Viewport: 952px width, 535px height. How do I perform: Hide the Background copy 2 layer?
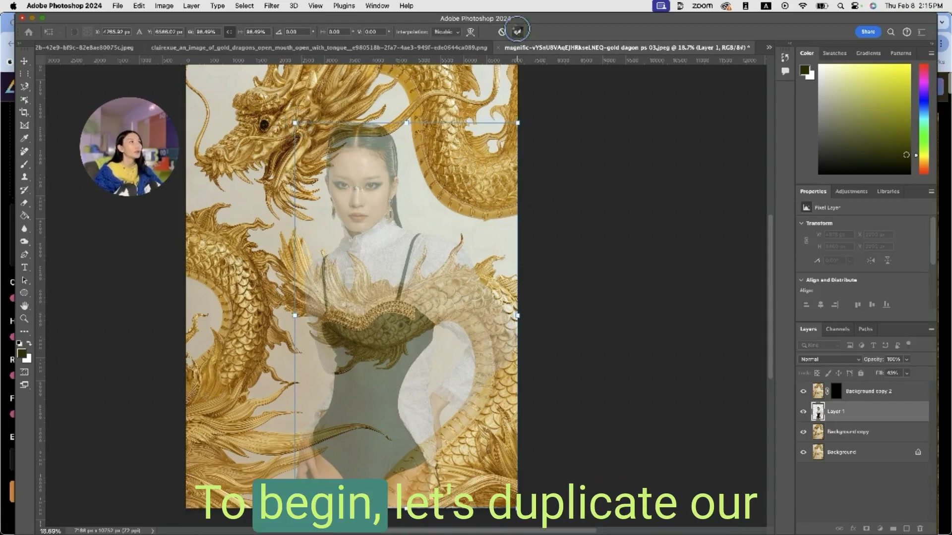tap(803, 391)
